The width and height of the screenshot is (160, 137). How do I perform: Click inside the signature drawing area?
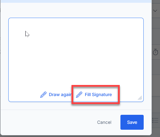(76, 54)
